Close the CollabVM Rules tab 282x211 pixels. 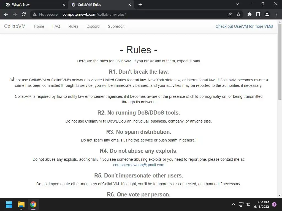pyautogui.click(x=130, y=5)
